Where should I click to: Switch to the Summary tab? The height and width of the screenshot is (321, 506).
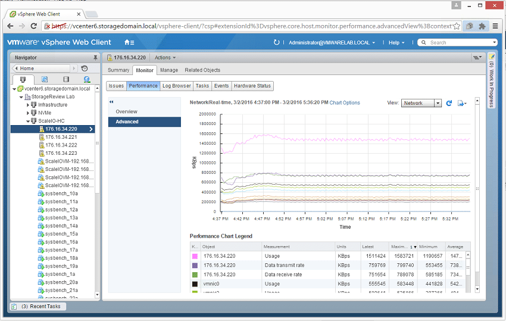118,70
